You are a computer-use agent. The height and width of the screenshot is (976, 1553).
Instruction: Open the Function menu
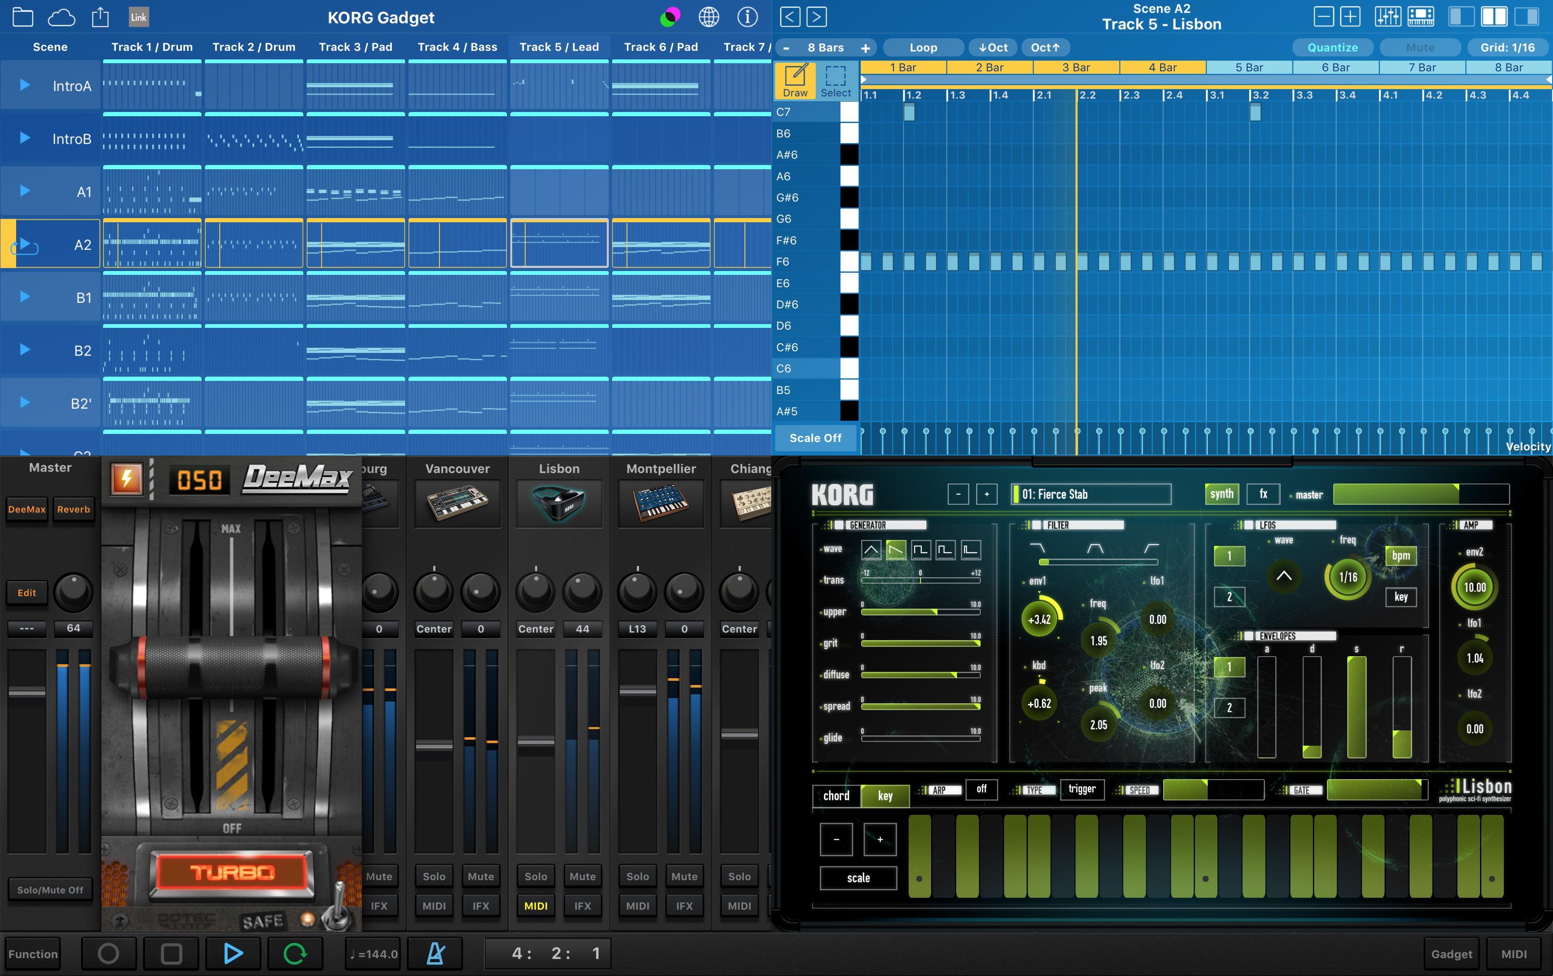point(33,954)
